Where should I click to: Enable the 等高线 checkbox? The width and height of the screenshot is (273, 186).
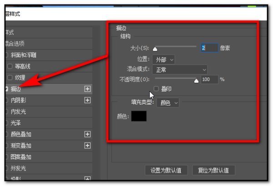click(10, 66)
